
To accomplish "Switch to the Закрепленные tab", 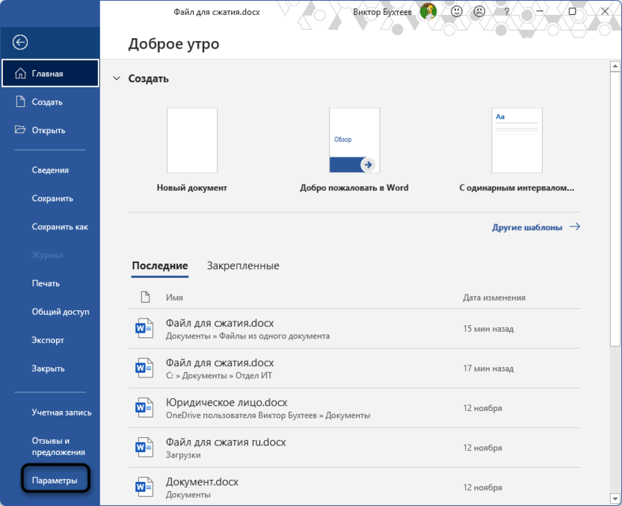I will click(x=243, y=265).
